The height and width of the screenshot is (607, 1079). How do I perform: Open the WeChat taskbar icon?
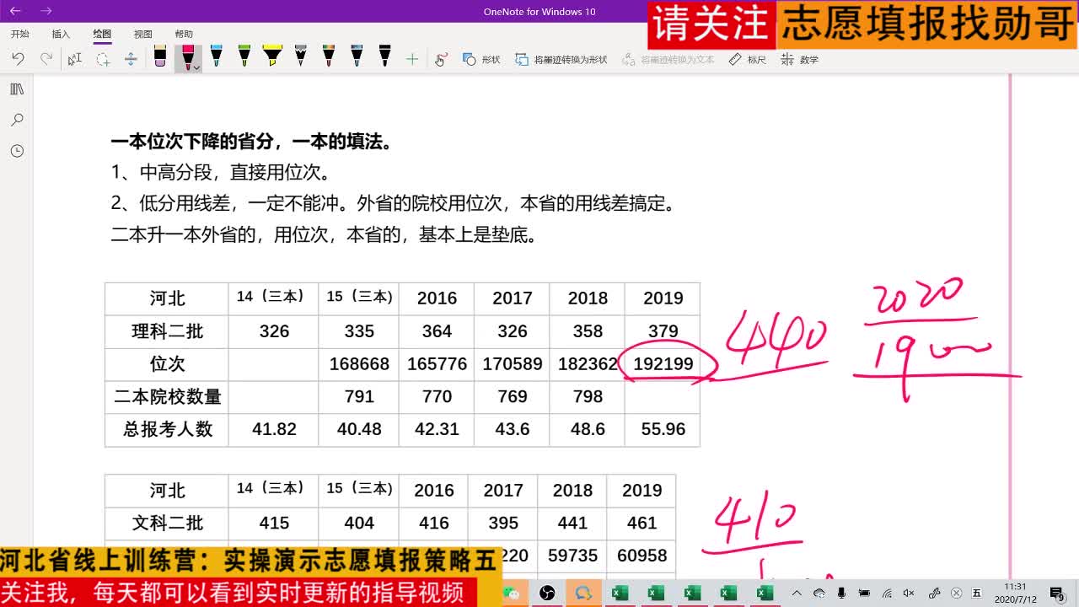coord(511,594)
